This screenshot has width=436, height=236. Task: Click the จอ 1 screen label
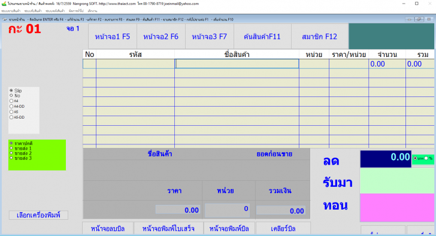point(72,28)
